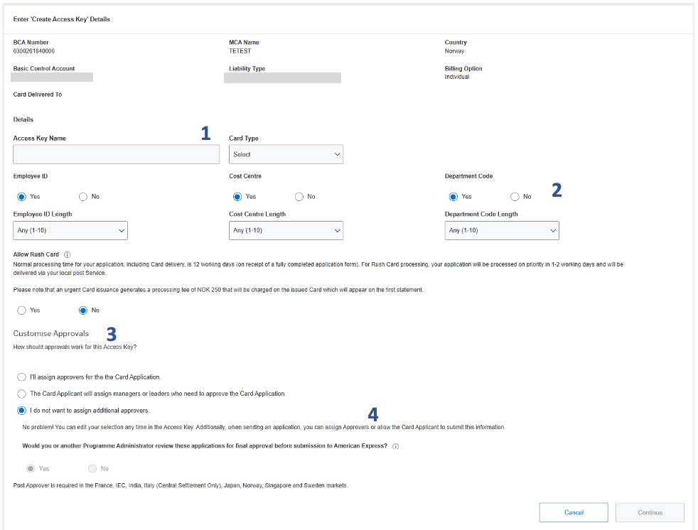Open the Cost Centre Length dropdown
This screenshot has height=530, width=698.
286,230
